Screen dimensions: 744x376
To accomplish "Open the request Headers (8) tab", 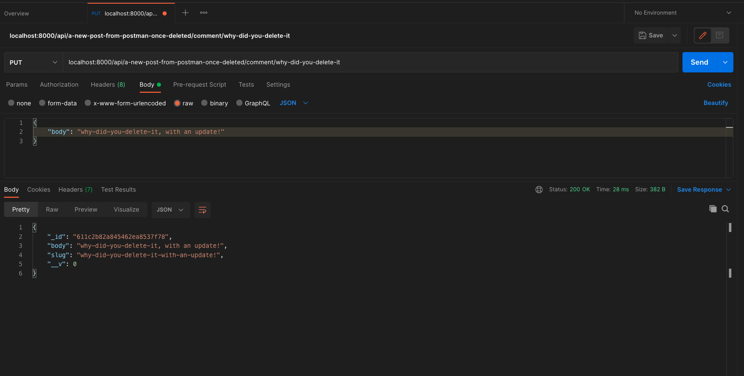I will pyautogui.click(x=108, y=85).
